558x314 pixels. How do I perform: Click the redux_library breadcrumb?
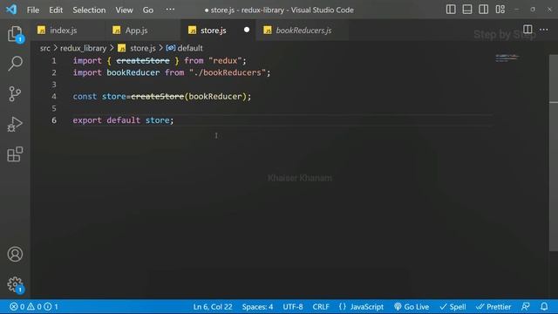click(x=84, y=48)
